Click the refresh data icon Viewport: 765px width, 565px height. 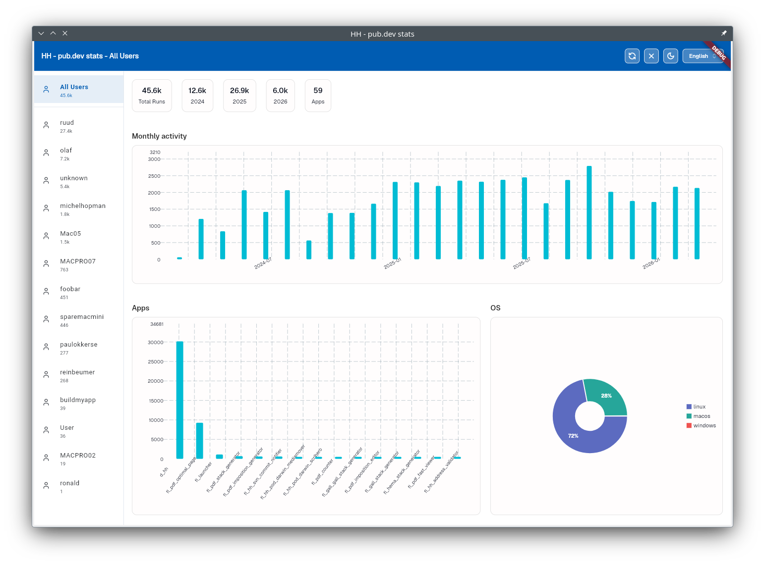pos(632,56)
